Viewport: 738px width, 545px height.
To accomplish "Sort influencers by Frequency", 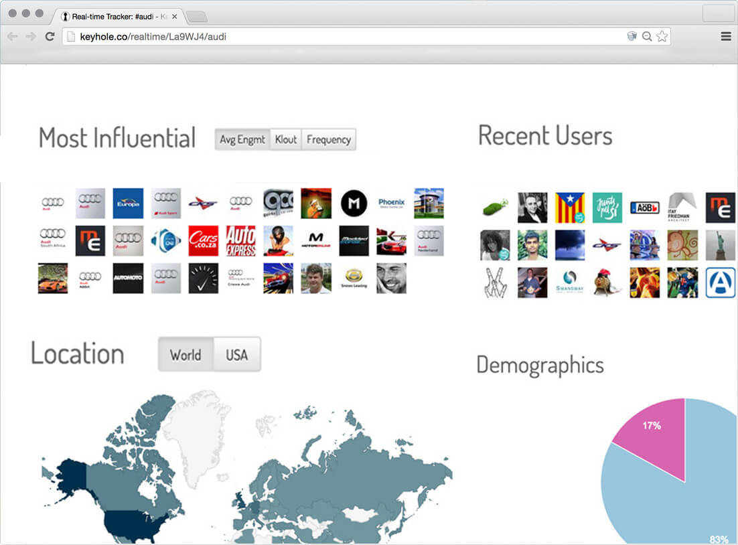I will 329,139.
